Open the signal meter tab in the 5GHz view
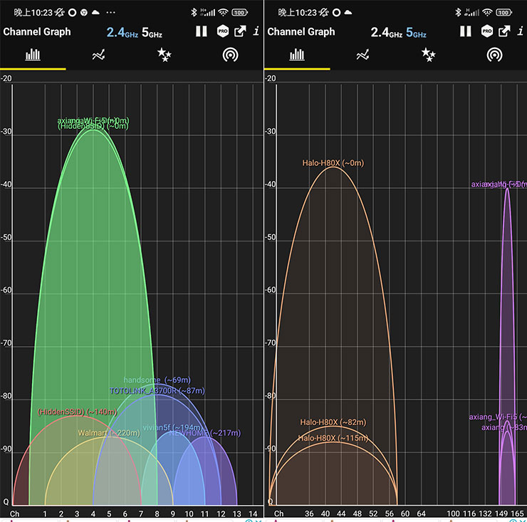This screenshot has height=522, width=527. [494, 55]
